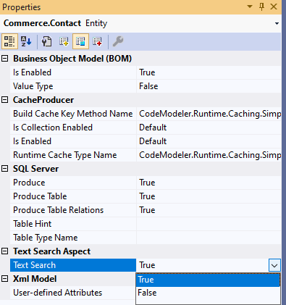Viewport: 286px width, 305px height.
Task: Toggle the pin auto-hide icon
Action: point(261,7)
